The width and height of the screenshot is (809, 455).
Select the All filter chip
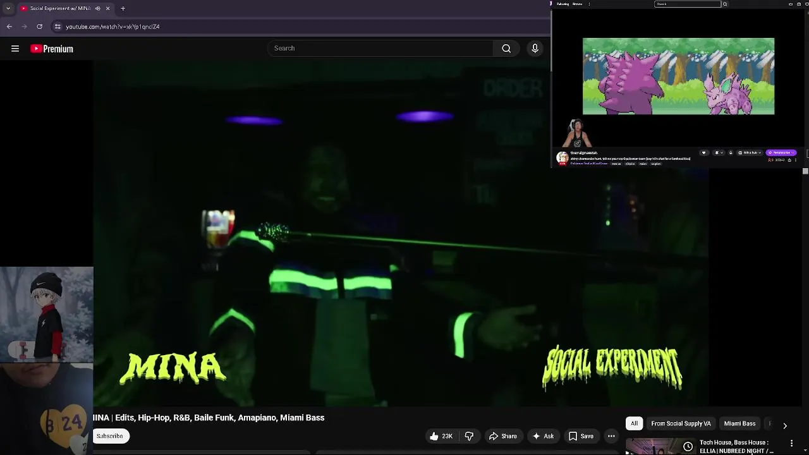click(x=634, y=423)
